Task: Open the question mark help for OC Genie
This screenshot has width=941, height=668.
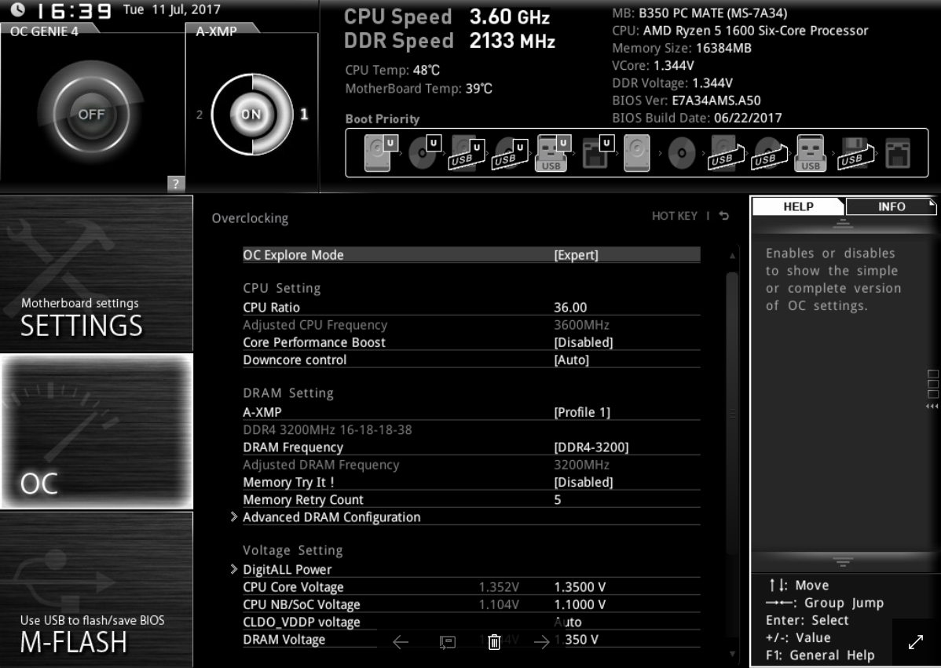Action: [175, 184]
